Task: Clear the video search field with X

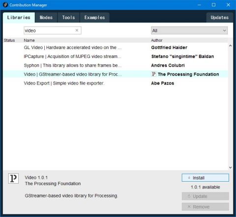Action: click(x=77, y=30)
